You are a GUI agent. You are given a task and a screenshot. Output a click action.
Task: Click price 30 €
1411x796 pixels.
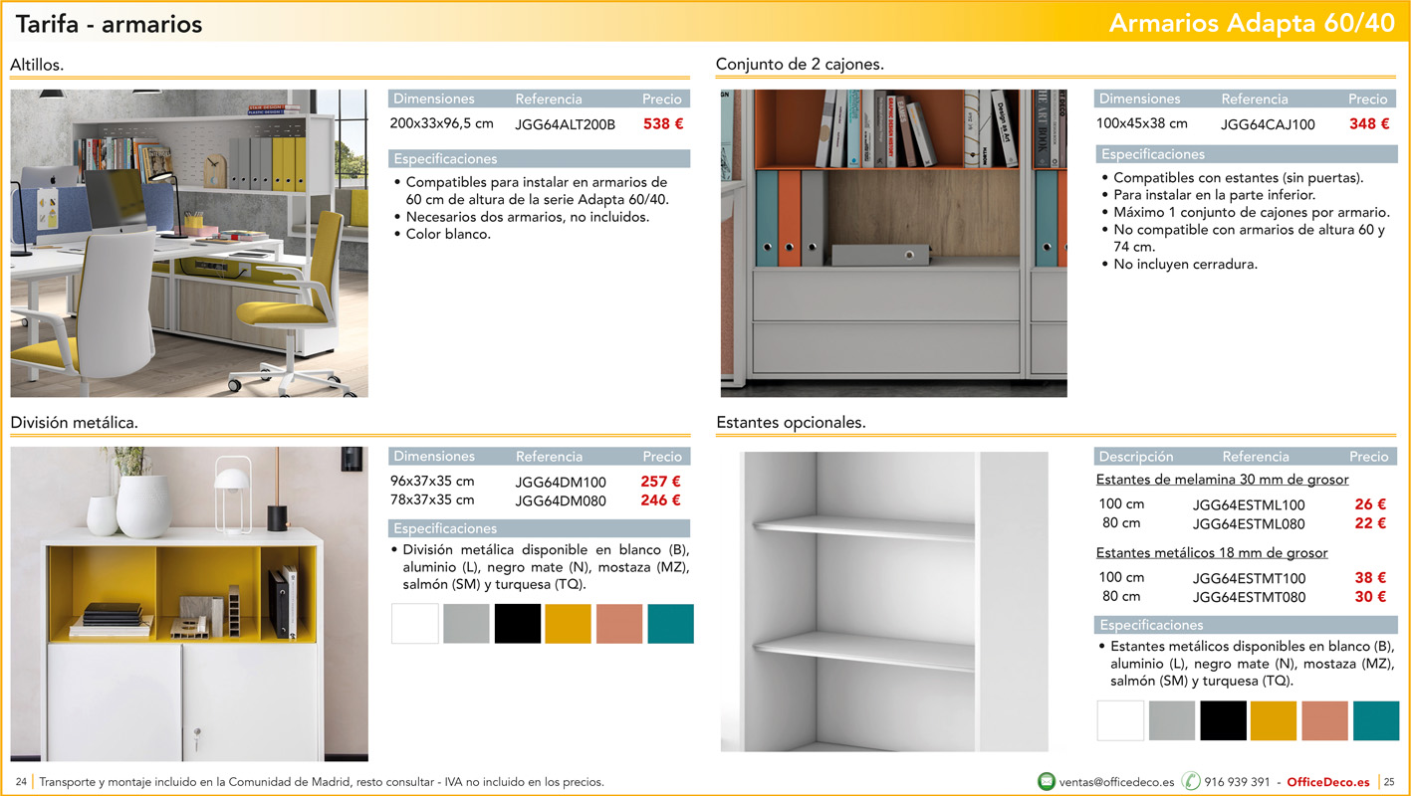click(1370, 596)
